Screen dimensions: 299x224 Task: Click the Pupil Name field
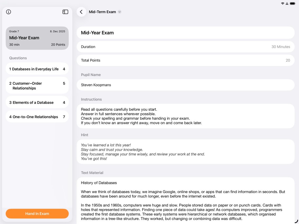pos(185,85)
